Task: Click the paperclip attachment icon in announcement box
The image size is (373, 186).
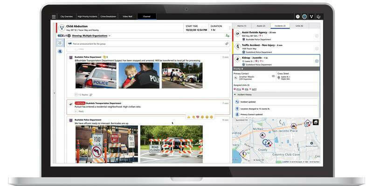Action: [227, 44]
